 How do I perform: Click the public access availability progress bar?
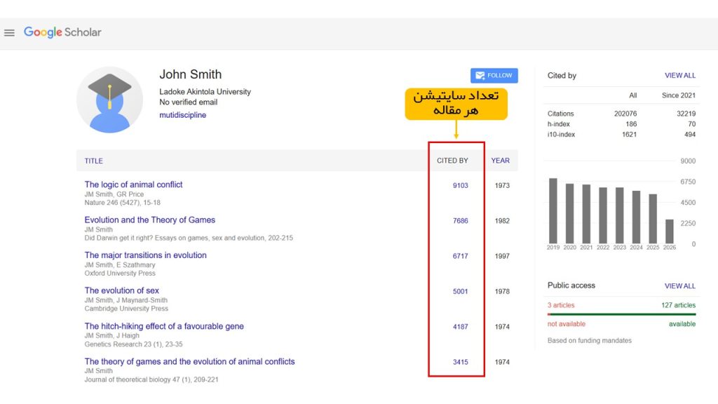tap(621, 314)
